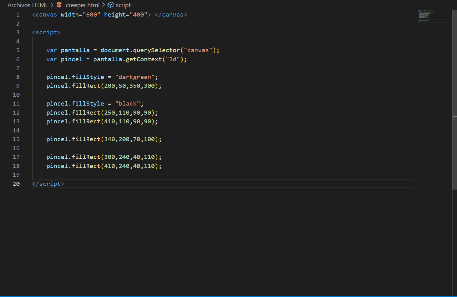This screenshot has height=297, width=457.
Task: Click fillStyle on line 8
Action: [88, 77]
